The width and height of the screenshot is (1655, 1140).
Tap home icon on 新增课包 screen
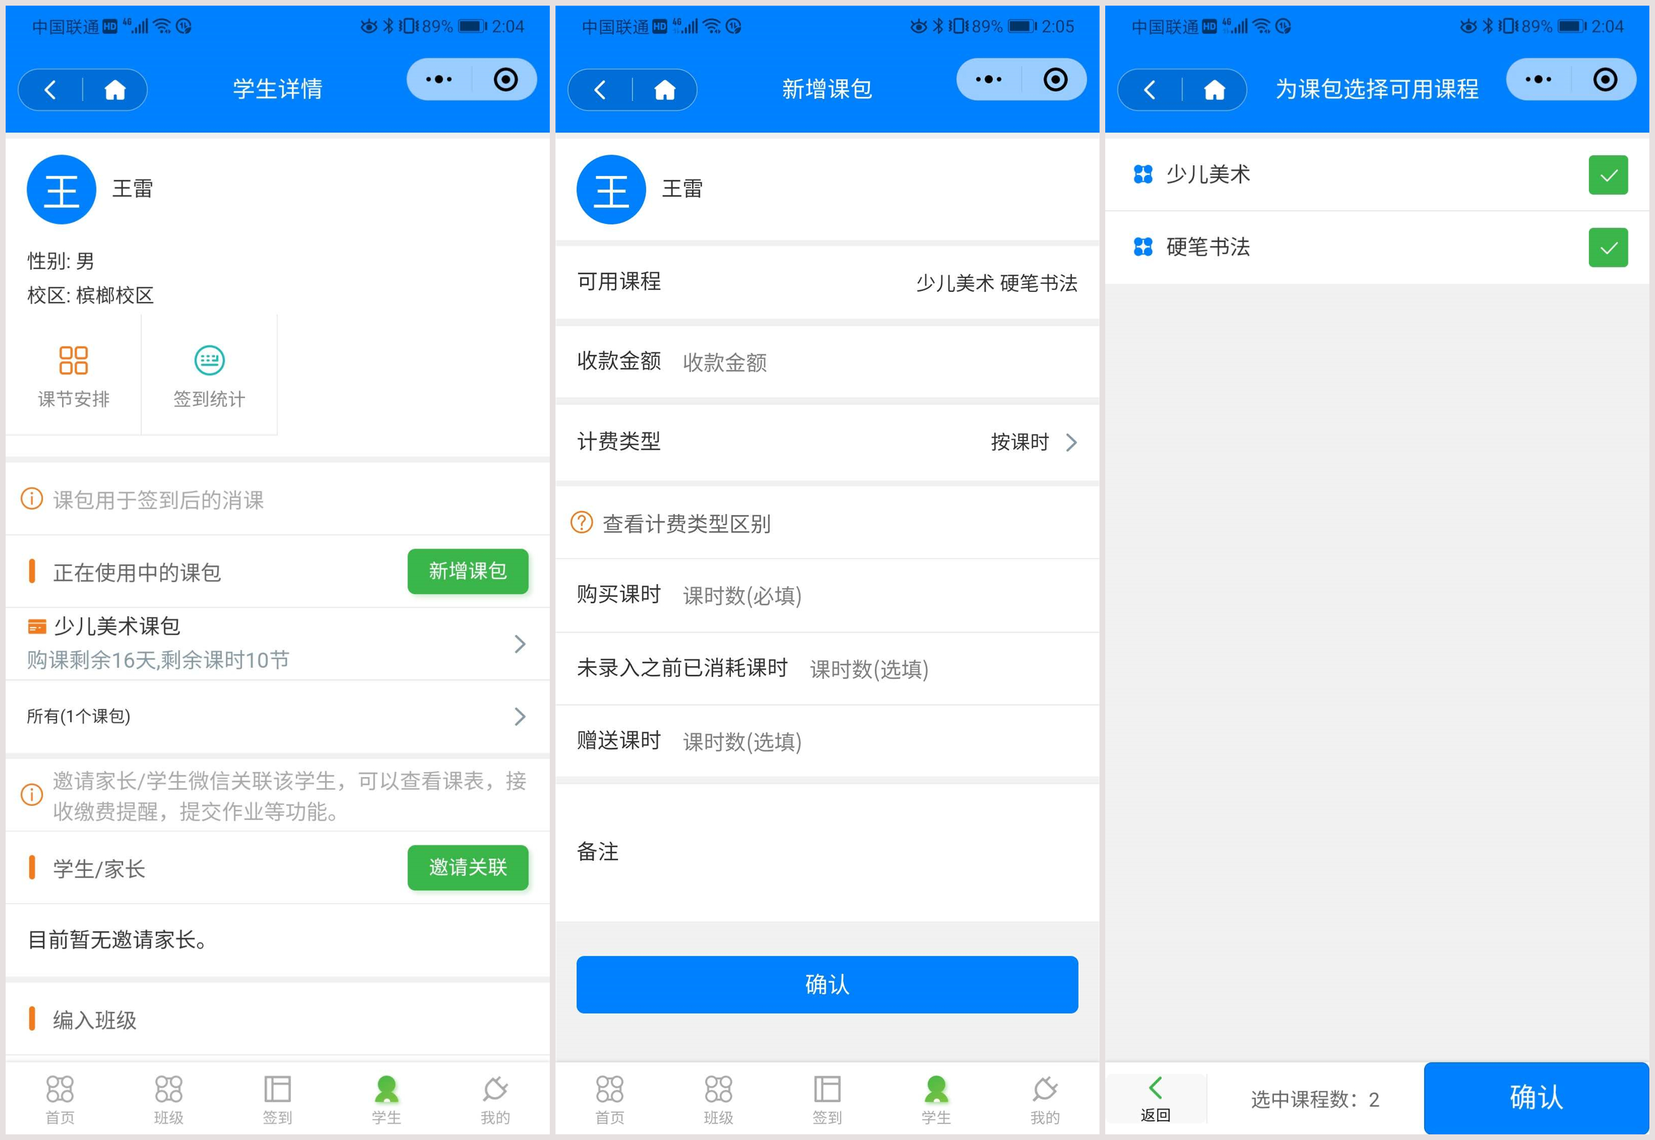(665, 90)
